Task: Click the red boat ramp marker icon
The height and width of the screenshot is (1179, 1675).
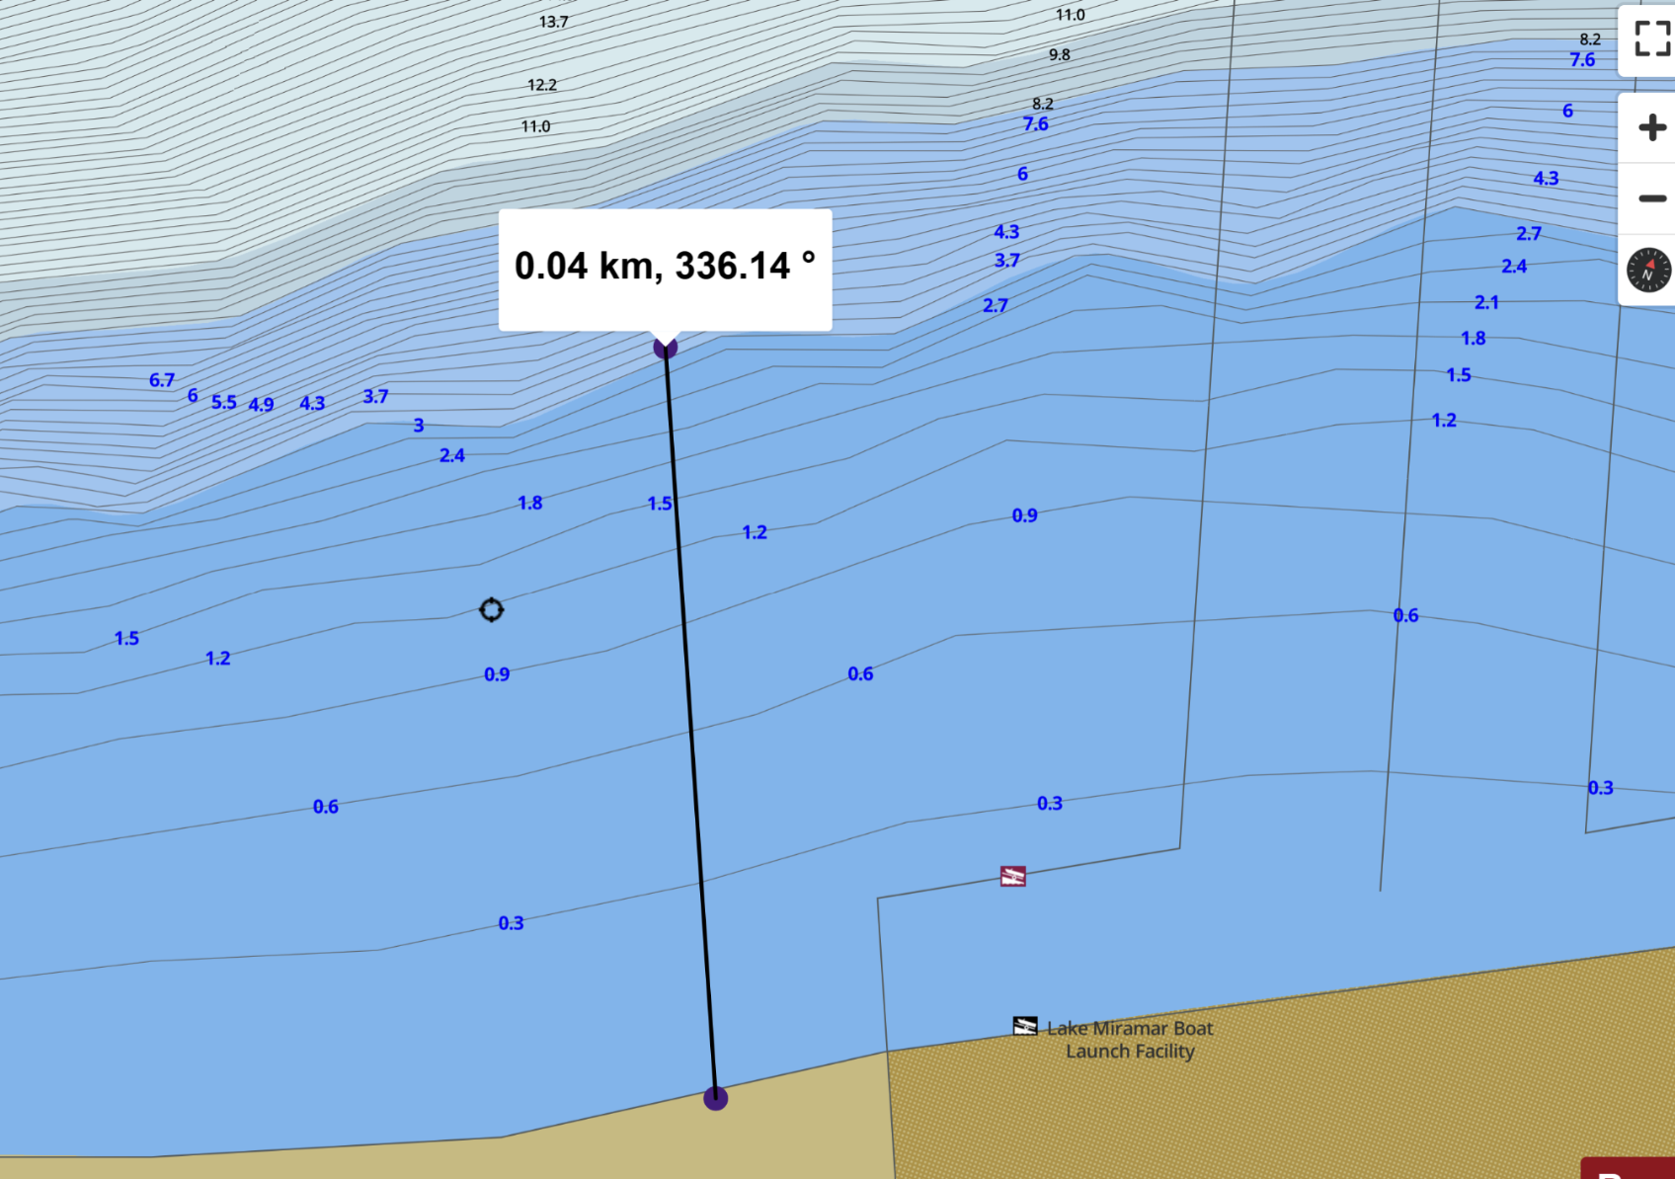Action: pos(1013,876)
